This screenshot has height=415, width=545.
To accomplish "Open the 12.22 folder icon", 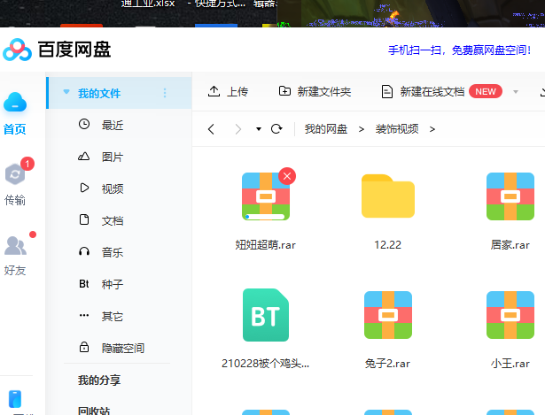I will click(x=387, y=196).
